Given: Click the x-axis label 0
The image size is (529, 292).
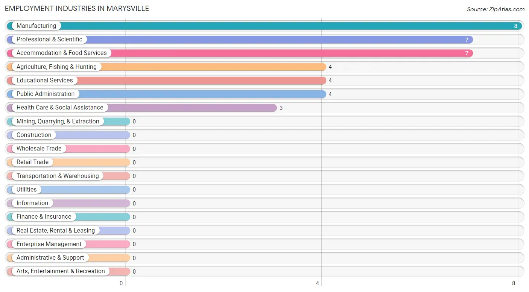Looking at the screenshot, I should tap(121, 283).
